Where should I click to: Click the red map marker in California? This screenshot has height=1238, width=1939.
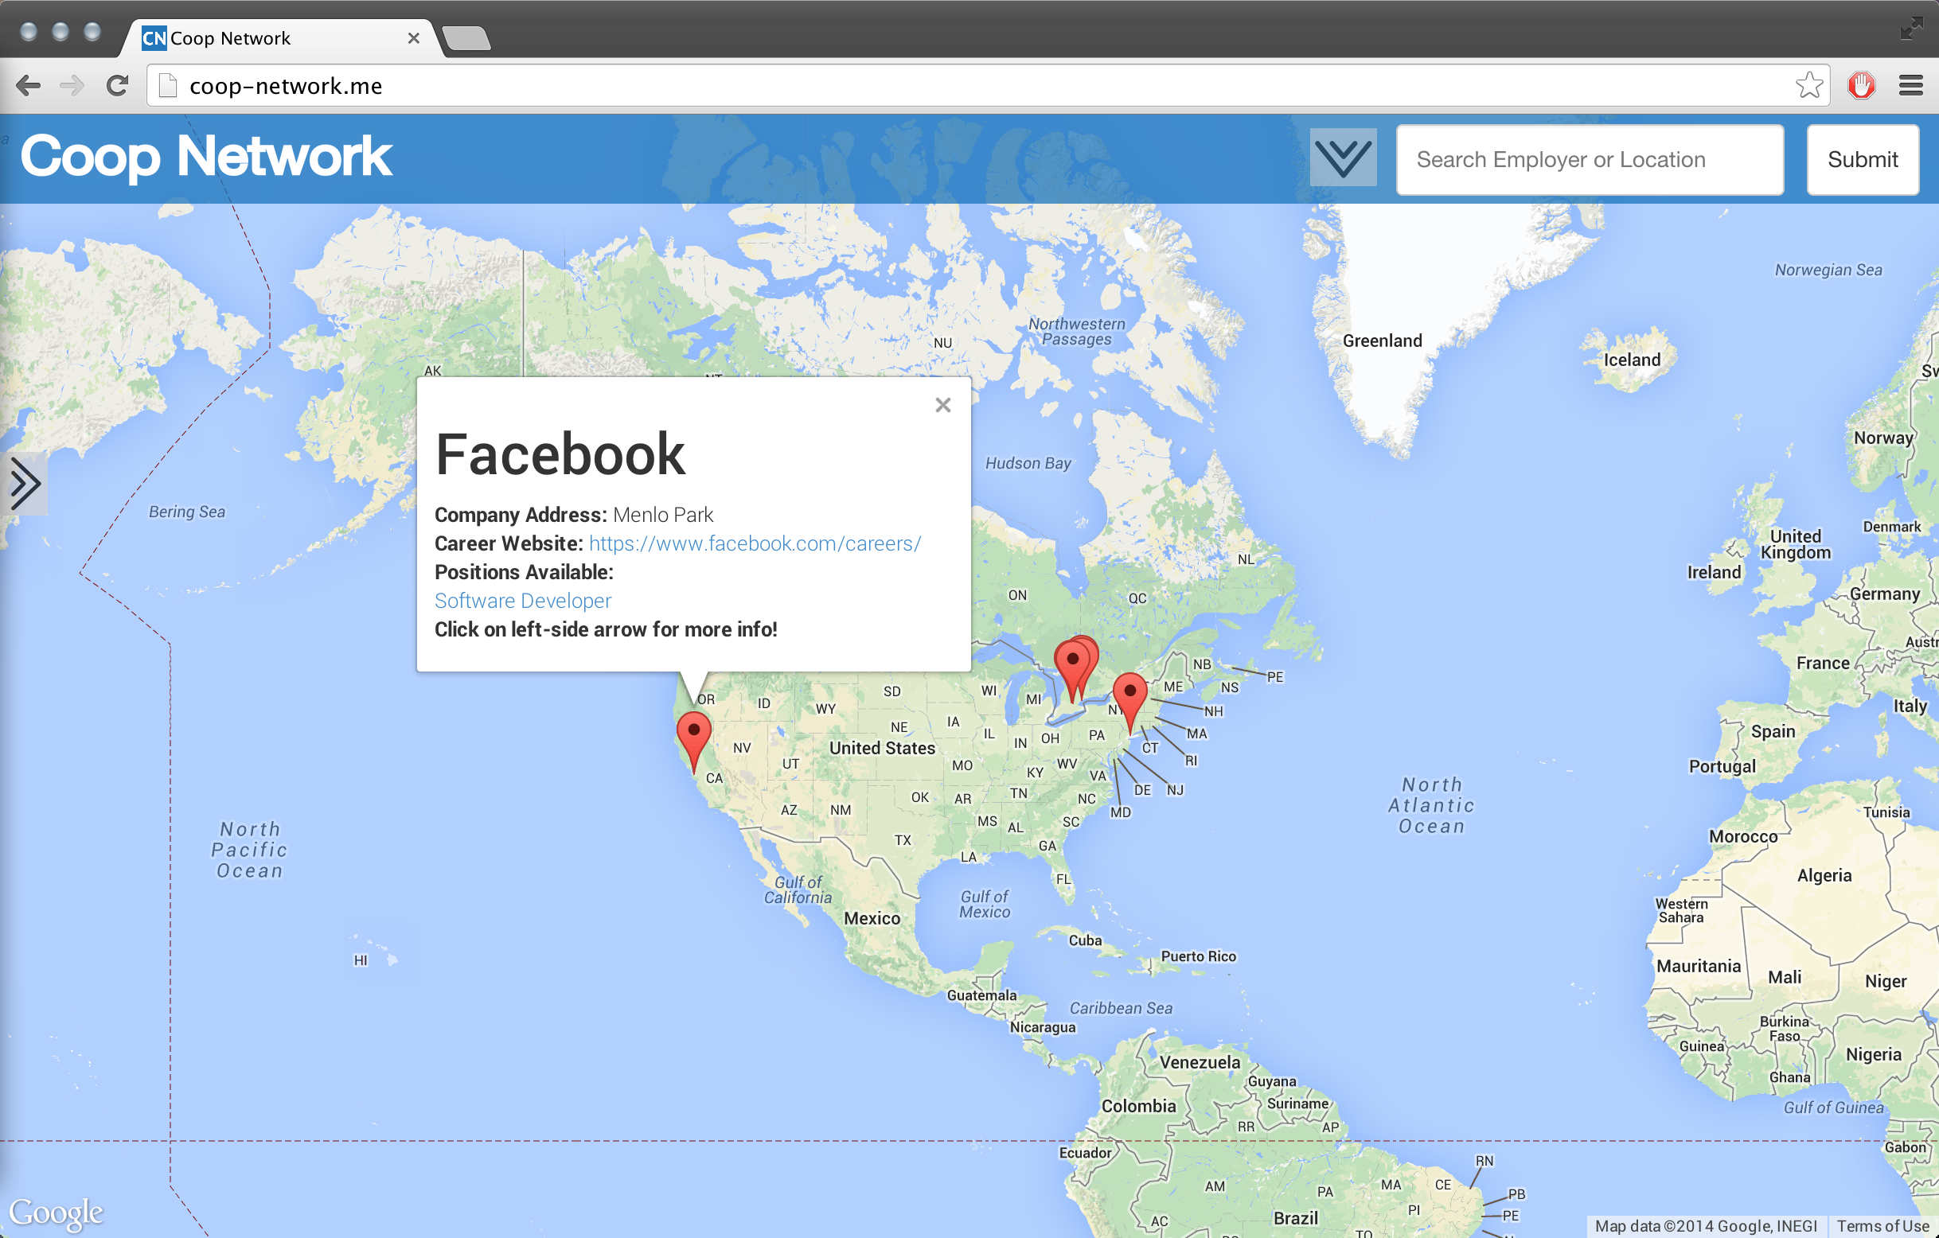click(x=693, y=734)
